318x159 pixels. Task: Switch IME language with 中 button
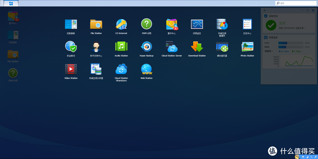[303, 157]
